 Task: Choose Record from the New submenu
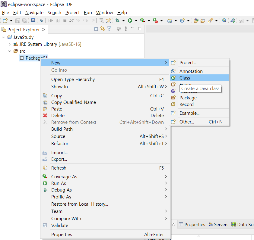click(x=199, y=104)
